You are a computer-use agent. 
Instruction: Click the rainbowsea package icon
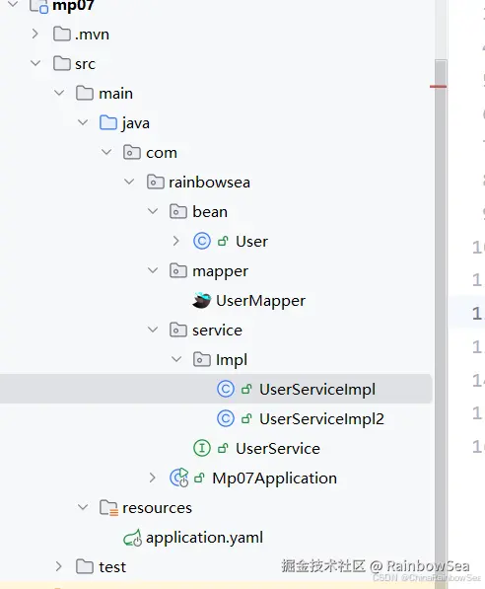tap(155, 182)
